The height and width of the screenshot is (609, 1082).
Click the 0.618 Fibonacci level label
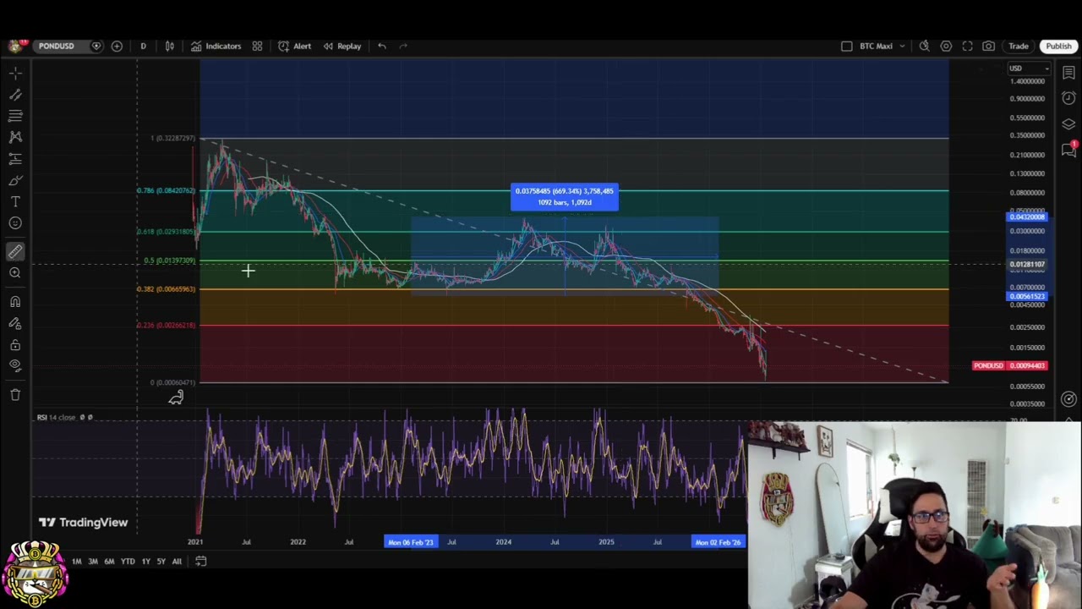point(166,232)
